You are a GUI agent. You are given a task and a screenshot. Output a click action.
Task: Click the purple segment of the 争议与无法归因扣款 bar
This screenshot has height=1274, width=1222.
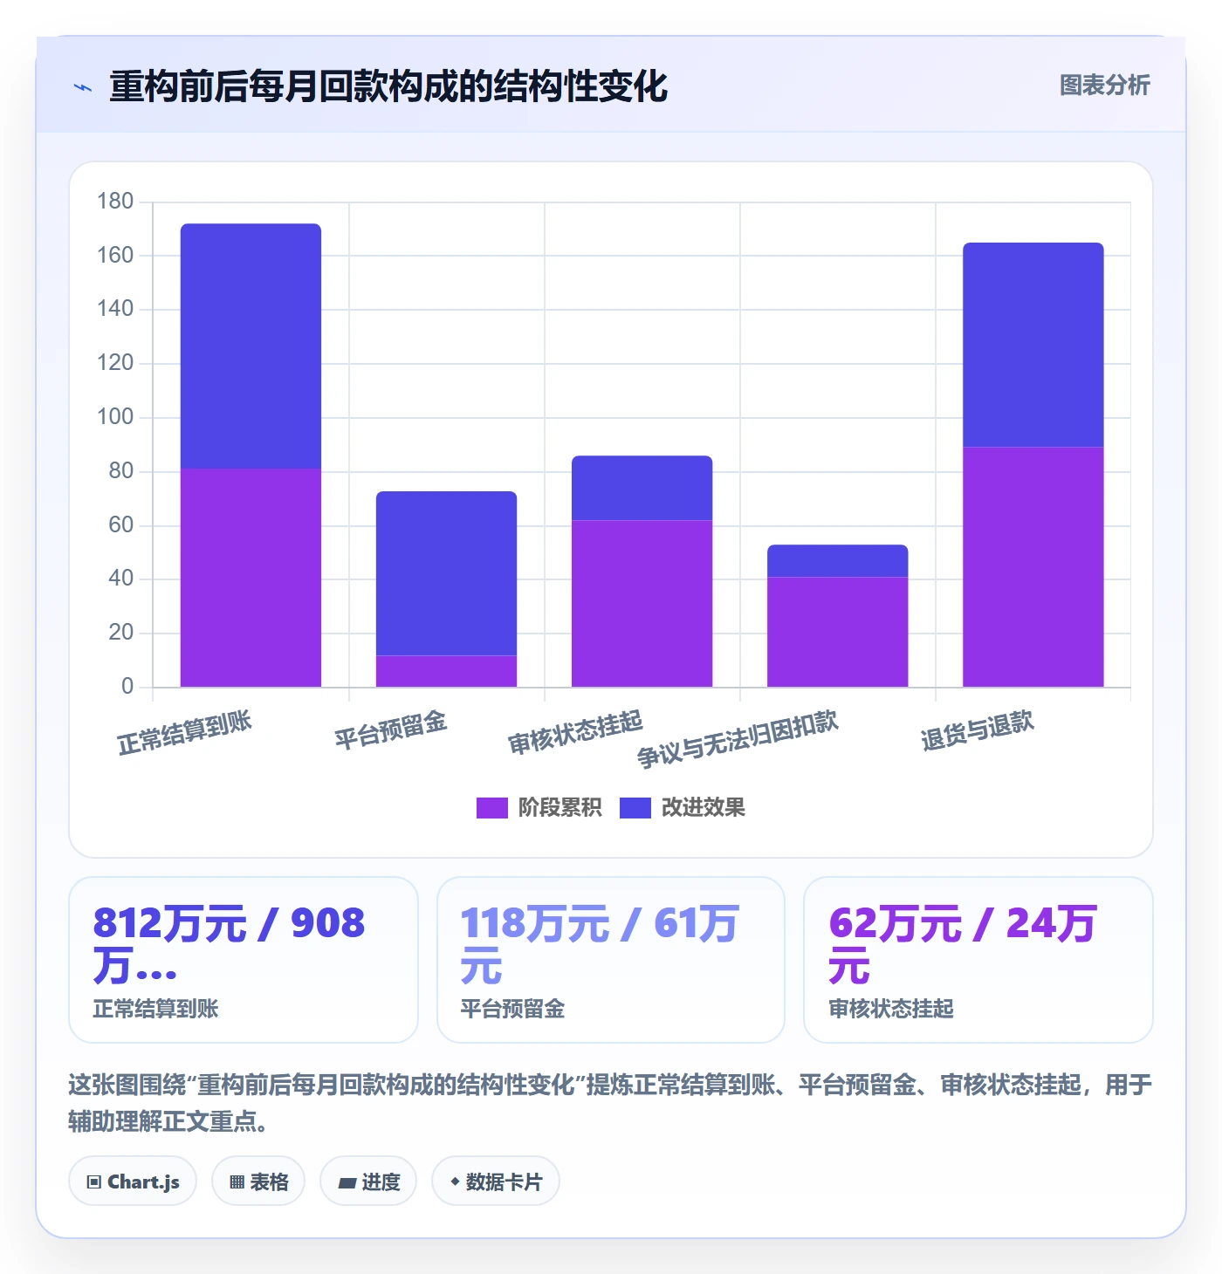pos(837,632)
